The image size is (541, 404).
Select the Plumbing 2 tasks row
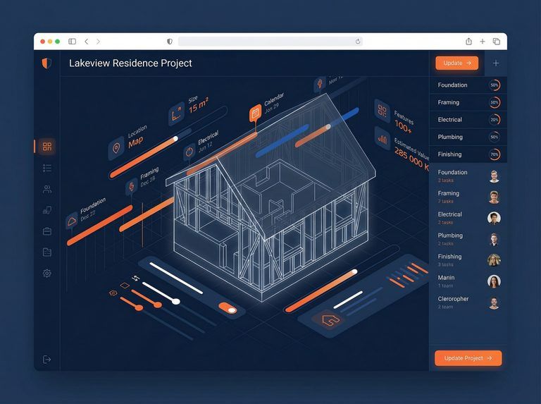pyautogui.click(x=468, y=239)
